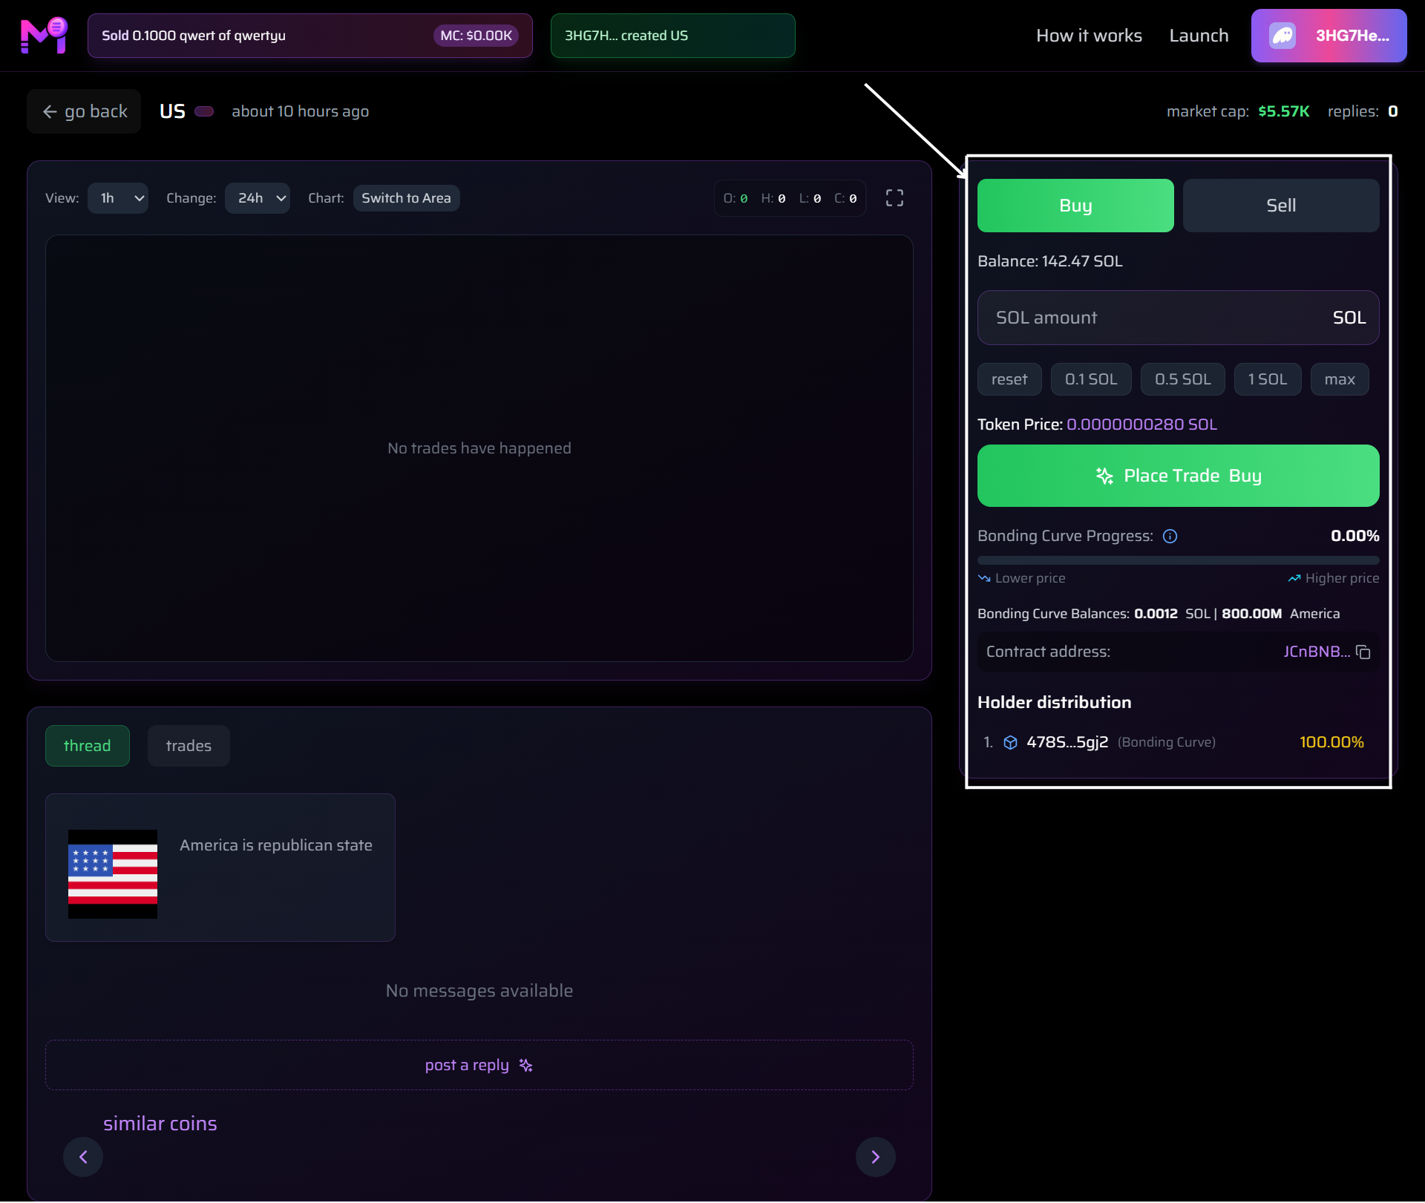
Task: Click the Memepad logo in top left
Action: point(43,35)
